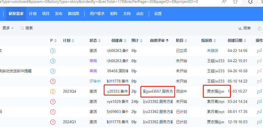The width and height of the screenshot is (263, 128).
Task: Open the 报表 chart icon
Action: tap(240, 28)
